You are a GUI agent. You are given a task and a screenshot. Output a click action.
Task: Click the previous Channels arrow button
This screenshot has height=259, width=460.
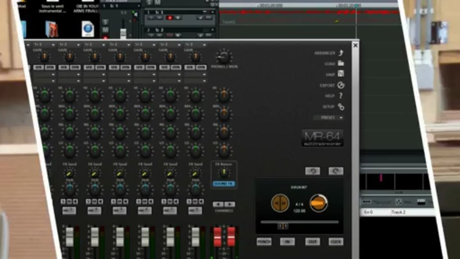pyautogui.click(x=218, y=204)
